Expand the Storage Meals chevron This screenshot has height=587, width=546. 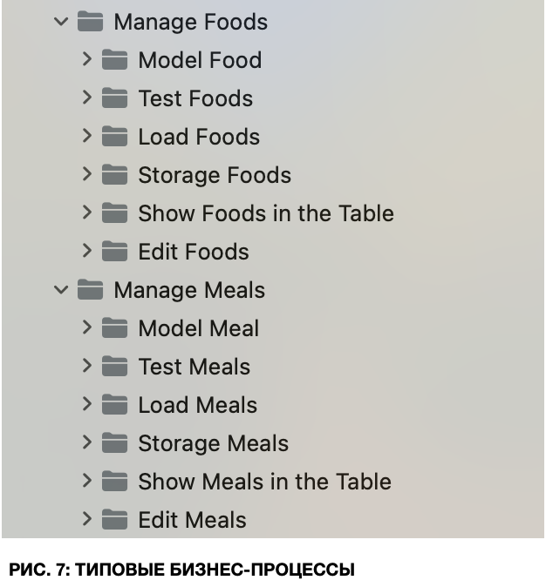tap(86, 442)
